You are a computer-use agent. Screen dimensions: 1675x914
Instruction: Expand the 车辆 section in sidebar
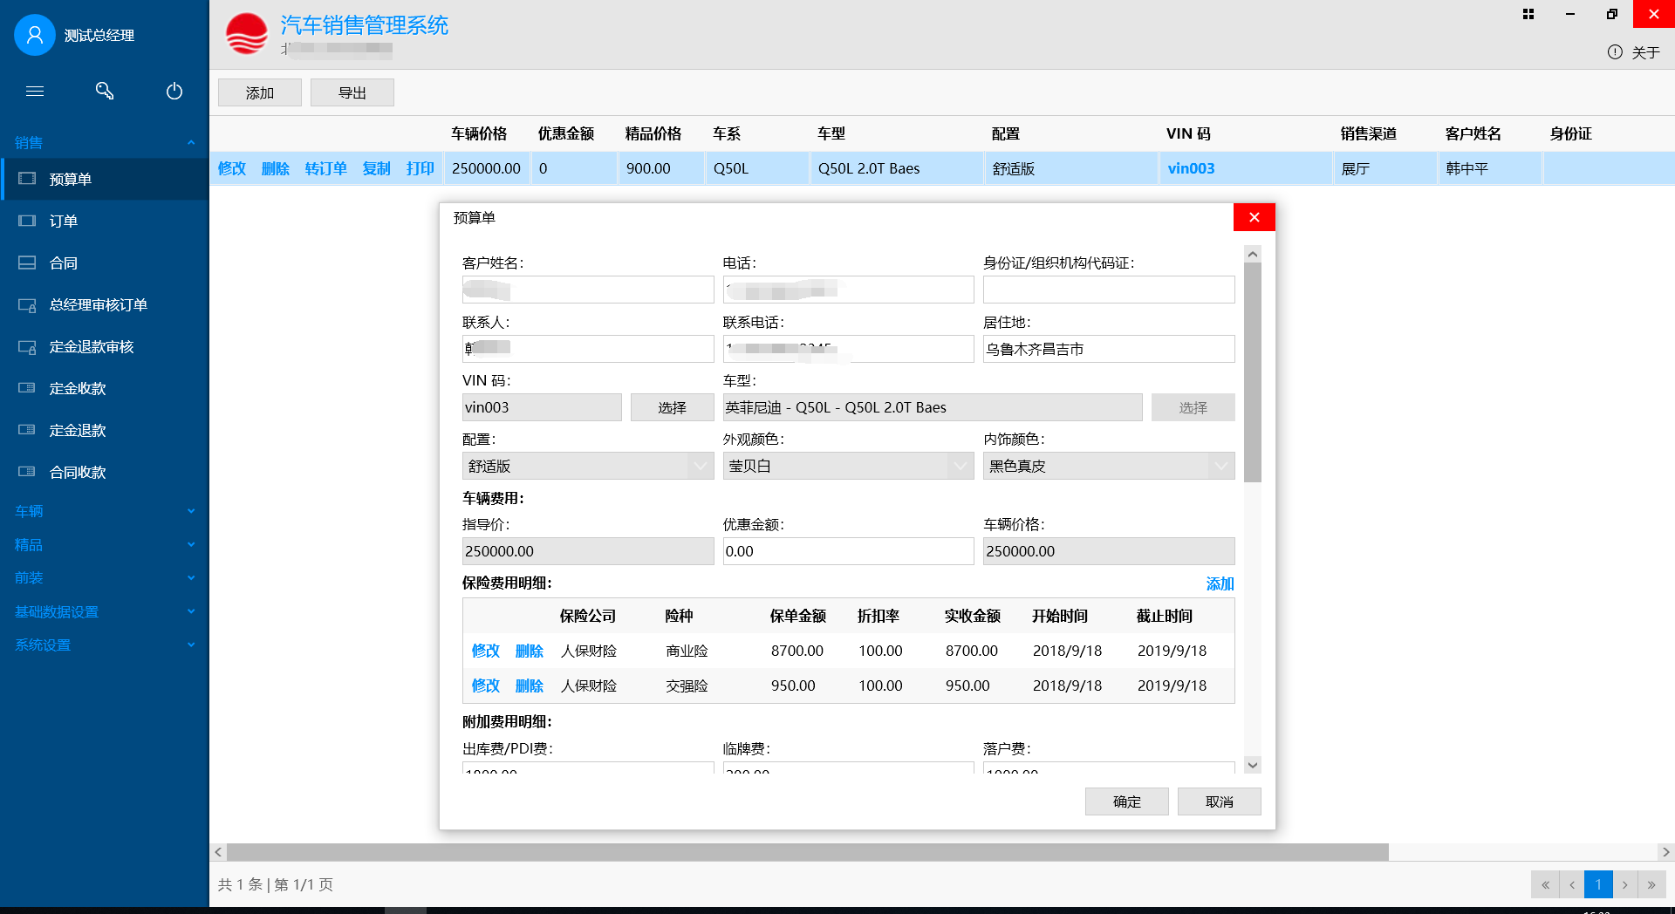point(105,511)
